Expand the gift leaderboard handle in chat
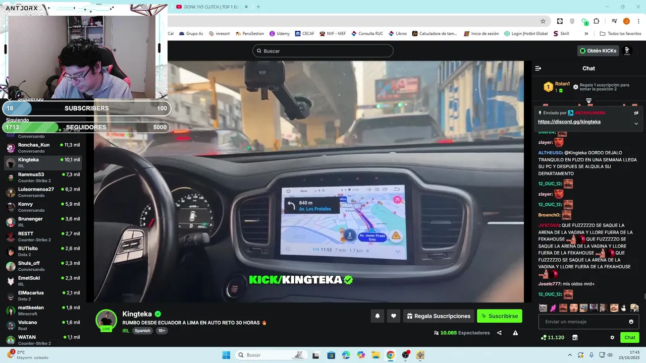Screen dimensions: 646x363 coord(588,101)
